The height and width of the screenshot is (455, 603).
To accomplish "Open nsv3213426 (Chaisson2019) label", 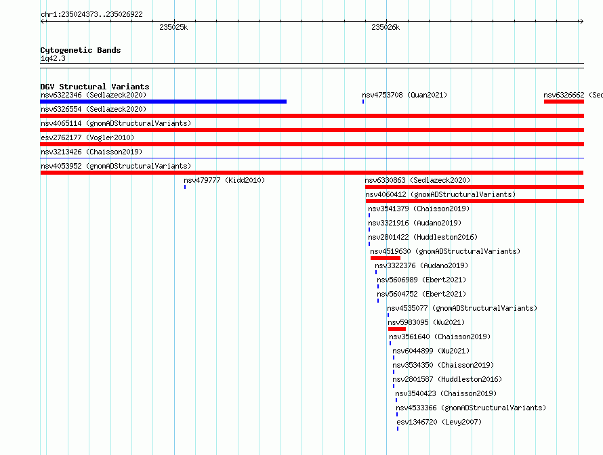I will [91, 152].
